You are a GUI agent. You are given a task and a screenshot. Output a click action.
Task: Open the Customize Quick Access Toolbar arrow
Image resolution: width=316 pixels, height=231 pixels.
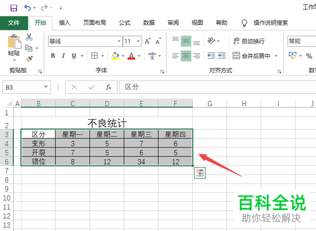pyautogui.click(x=61, y=8)
